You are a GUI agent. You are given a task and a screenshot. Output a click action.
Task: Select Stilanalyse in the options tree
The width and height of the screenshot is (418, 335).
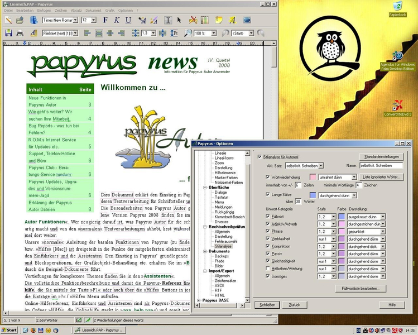click(x=223, y=246)
